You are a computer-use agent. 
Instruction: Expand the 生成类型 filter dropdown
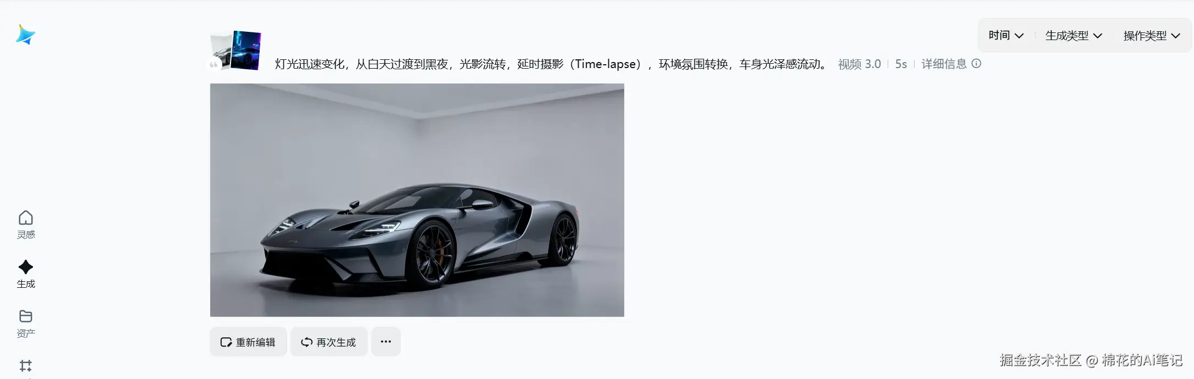[x=1073, y=35]
